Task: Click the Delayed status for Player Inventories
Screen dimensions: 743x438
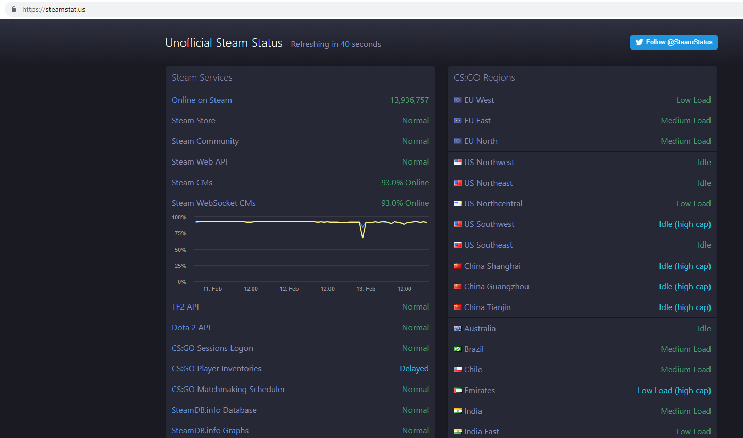Action: [414, 369]
